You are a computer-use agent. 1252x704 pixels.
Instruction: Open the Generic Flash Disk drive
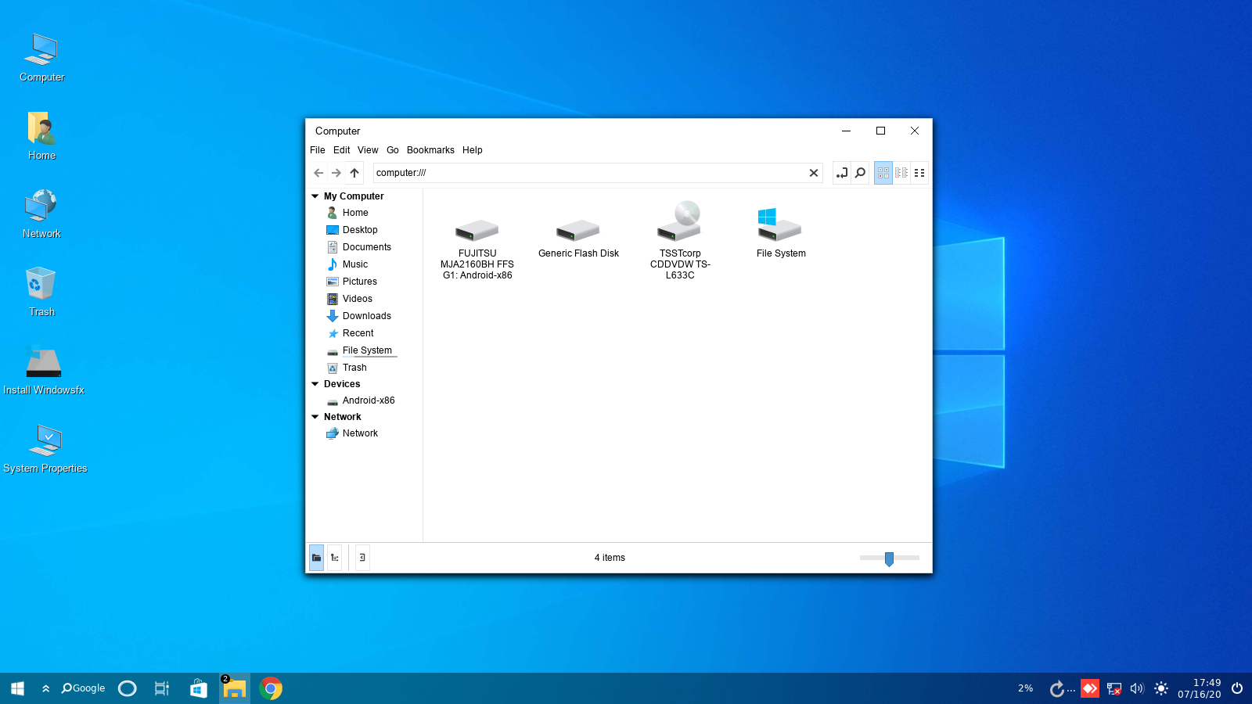[577, 231]
